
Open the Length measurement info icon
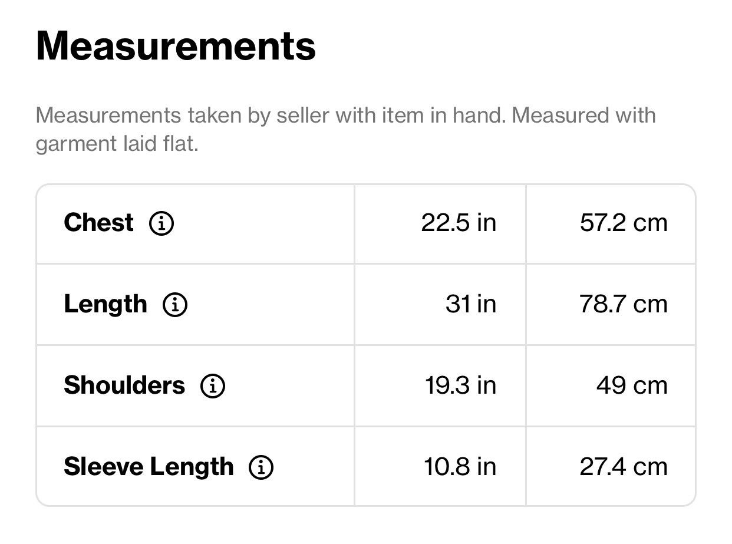174,305
